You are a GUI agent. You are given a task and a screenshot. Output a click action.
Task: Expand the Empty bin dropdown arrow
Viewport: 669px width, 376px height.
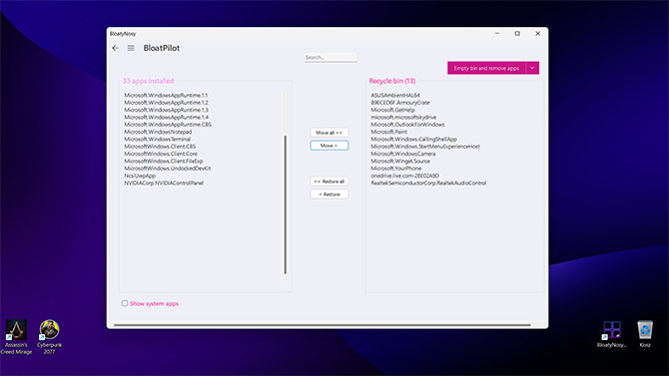point(532,68)
